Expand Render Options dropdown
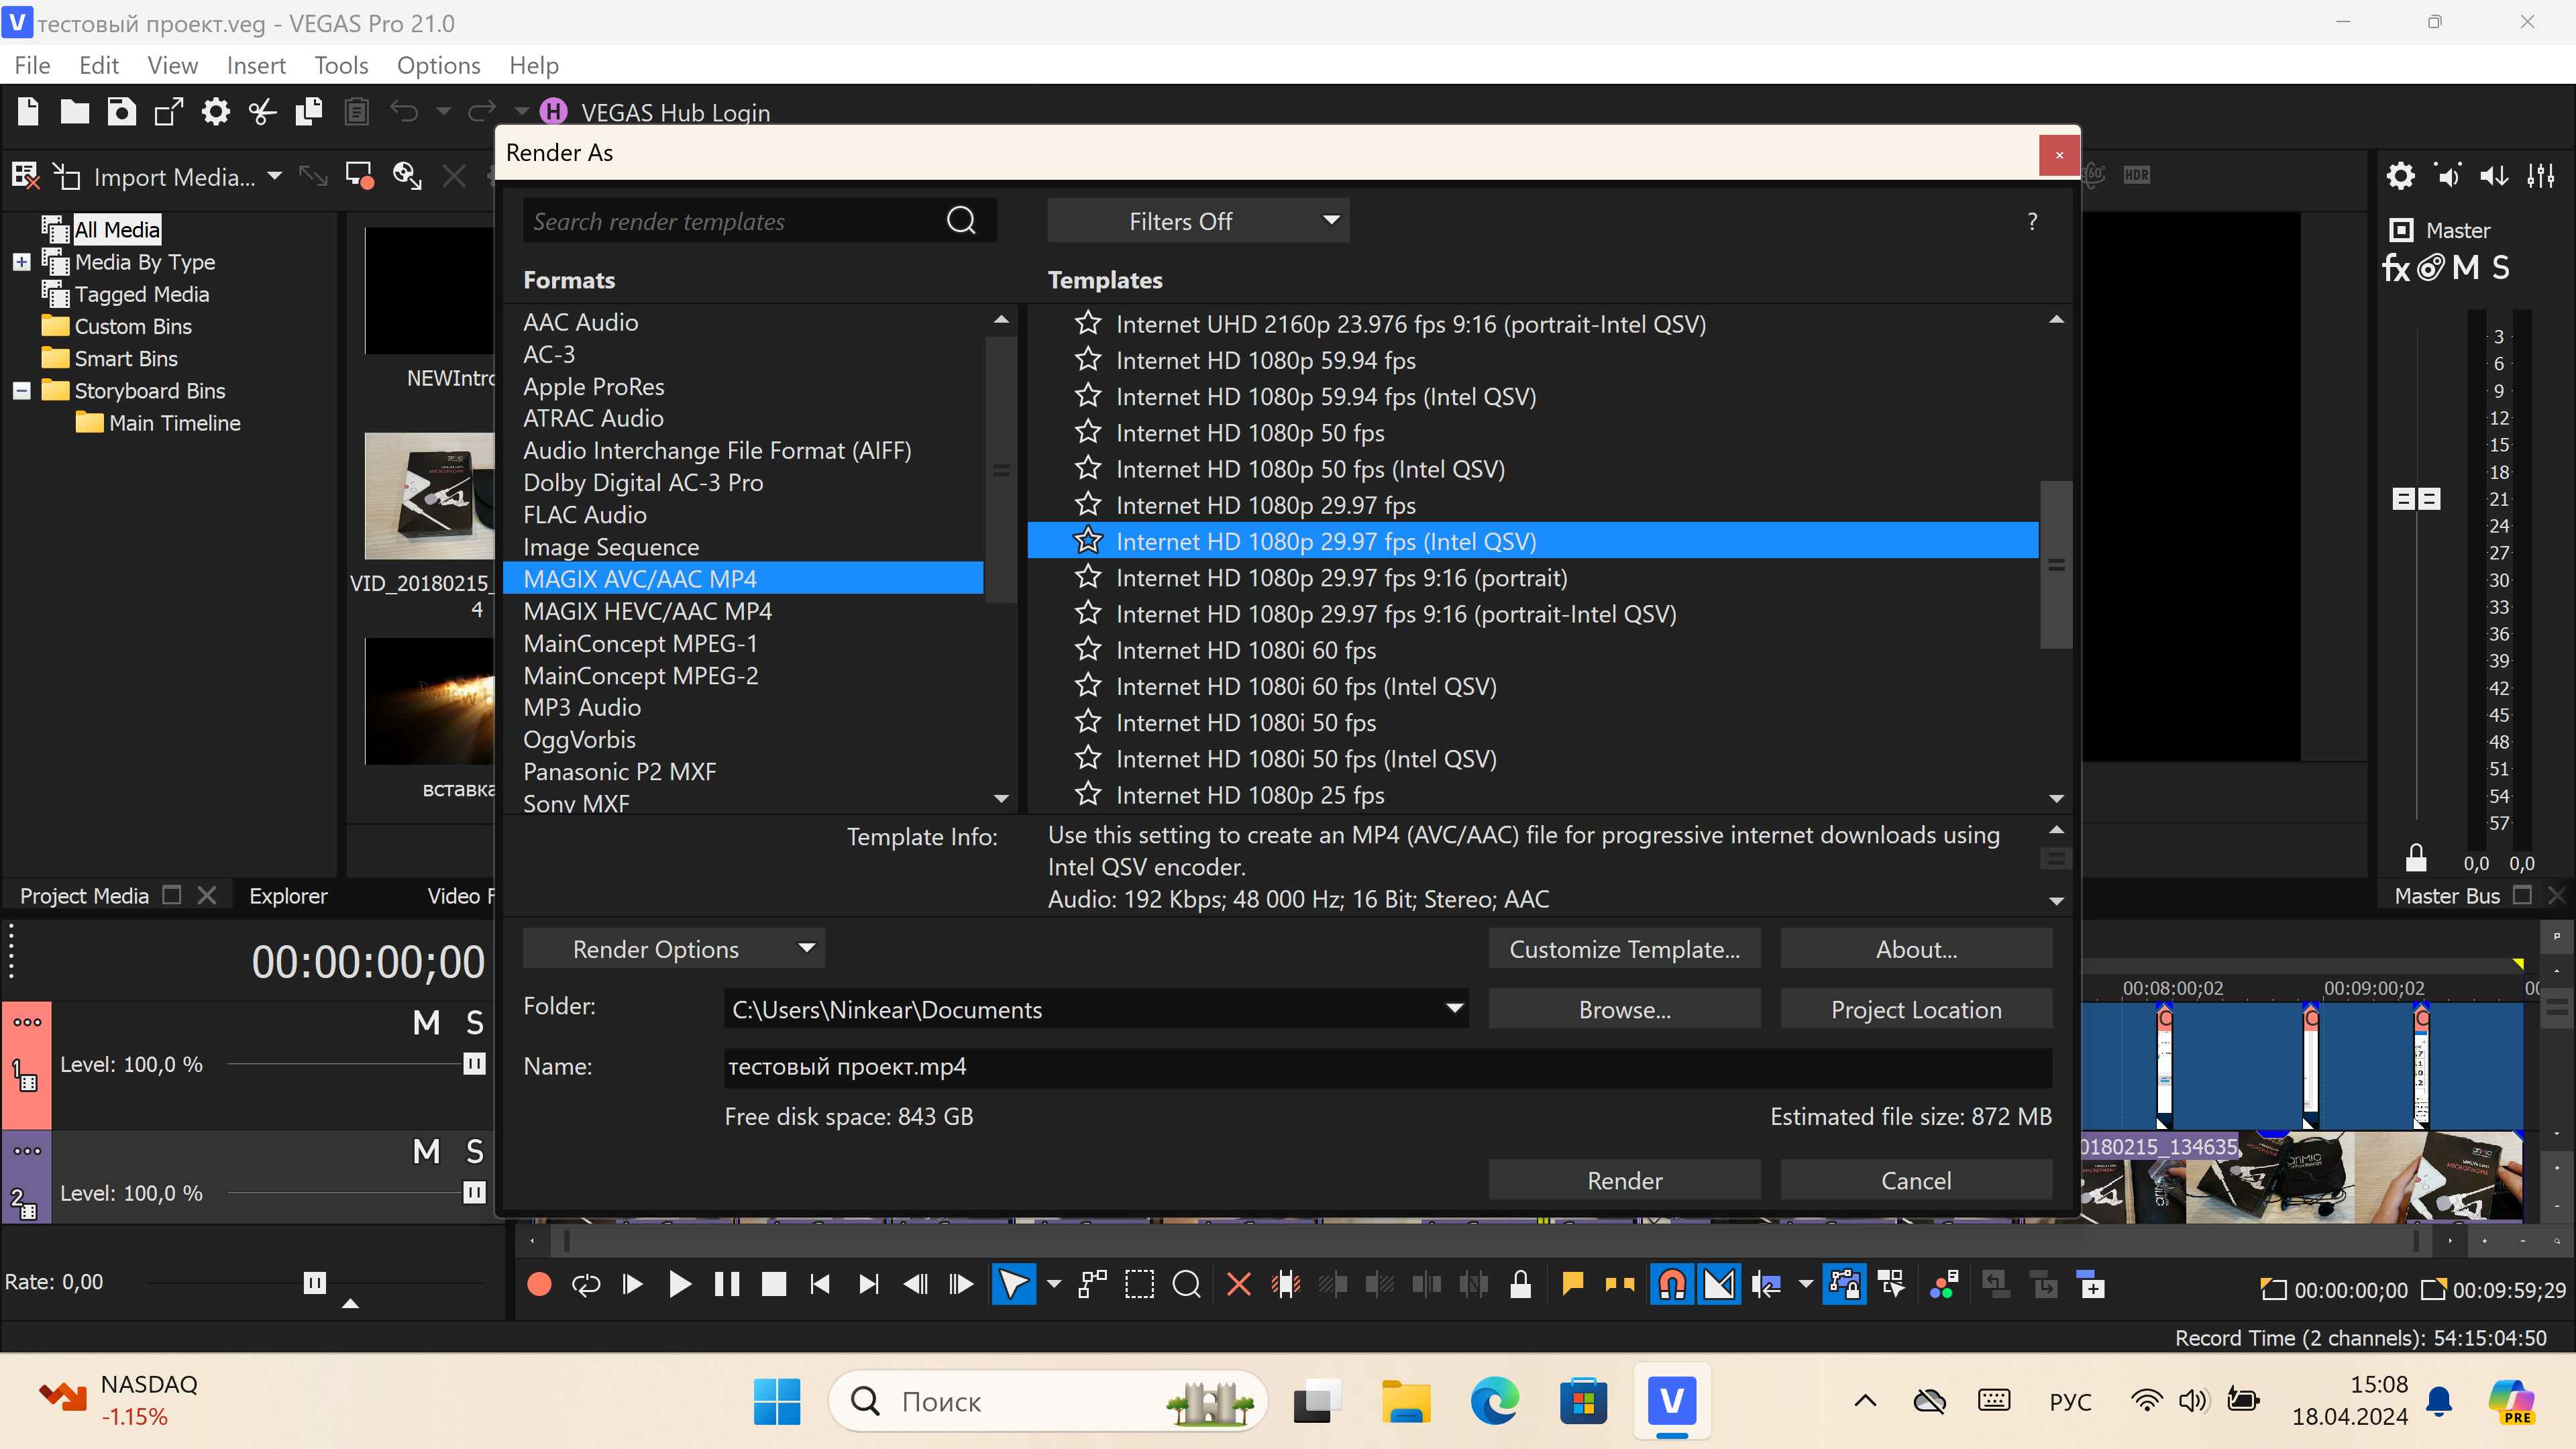 (673, 949)
